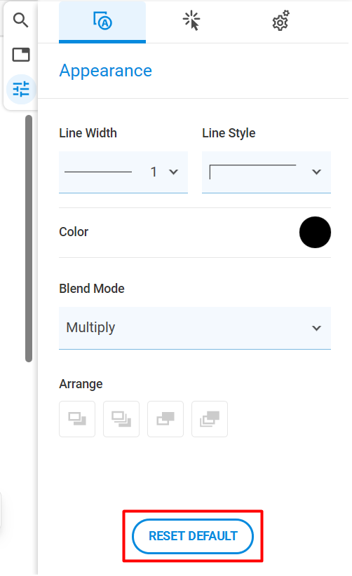Click the Bring to Front three-layer arrange icon
Screen dimensions: 352x576
[210, 419]
